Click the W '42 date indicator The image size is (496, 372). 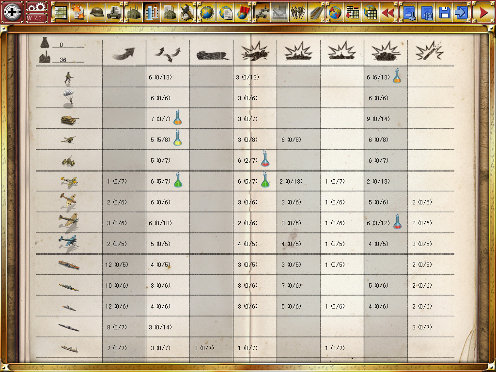coord(36,18)
